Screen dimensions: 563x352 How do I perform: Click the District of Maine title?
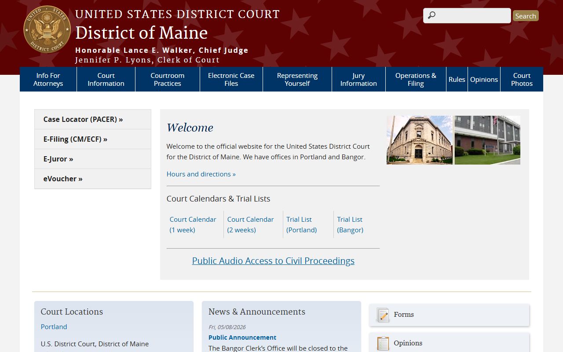[141, 33]
